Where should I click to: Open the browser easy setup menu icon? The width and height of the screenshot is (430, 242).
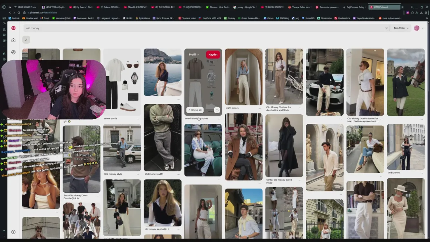tap(426, 12)
